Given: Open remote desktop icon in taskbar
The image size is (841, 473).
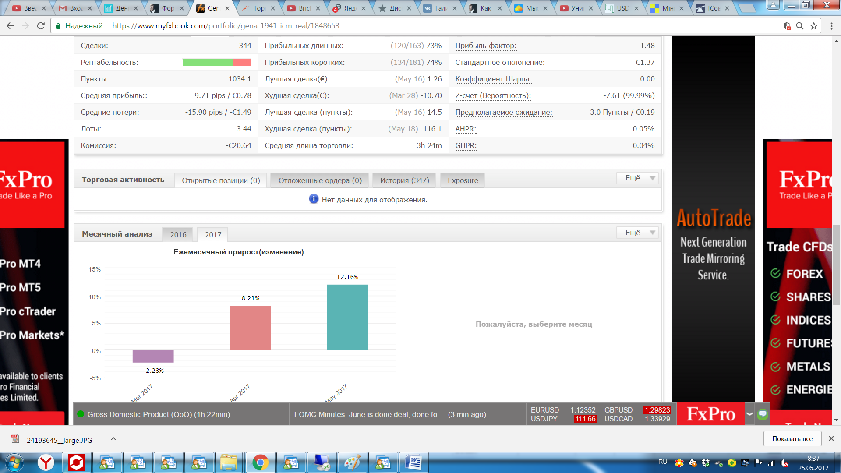Looking at the screenshot, I should coord(322,462).
